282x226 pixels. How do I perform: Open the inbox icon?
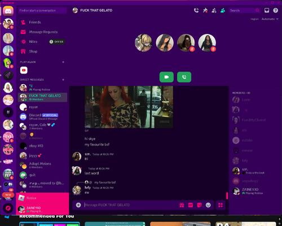coord(267,10)
